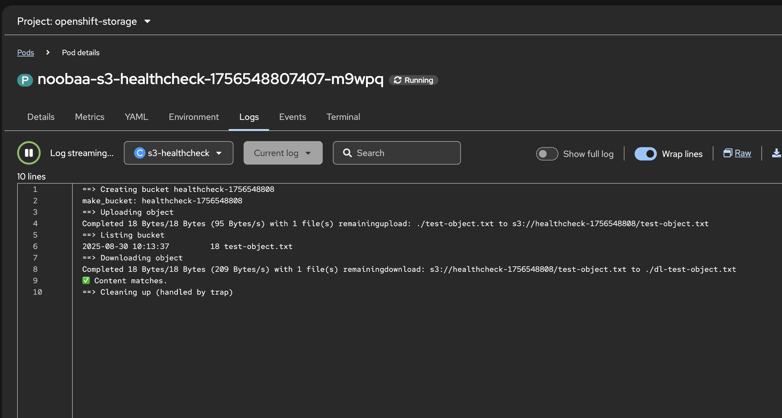The height and width of the screenshot is (418, 782).
Task: Click the magnifier icon in Search
Action: (347, 153)
